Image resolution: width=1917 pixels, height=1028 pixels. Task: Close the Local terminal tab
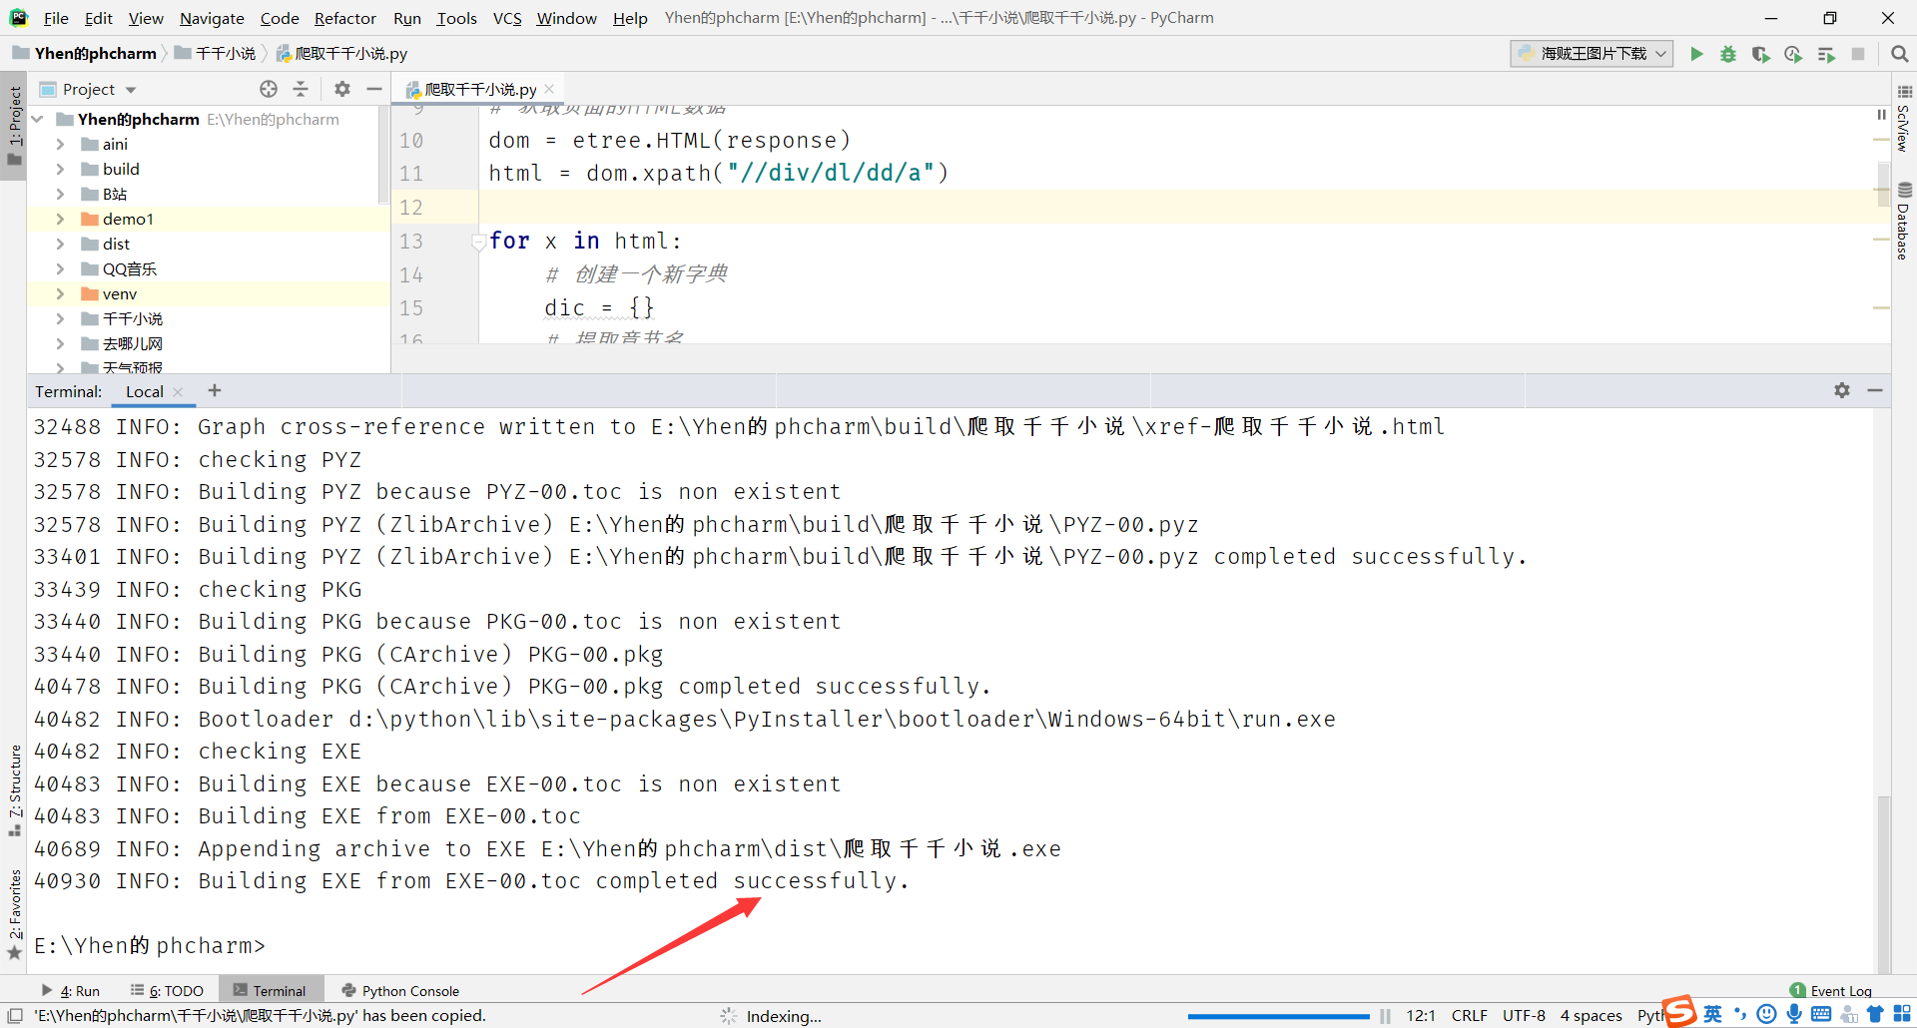[x=178, y=392]
